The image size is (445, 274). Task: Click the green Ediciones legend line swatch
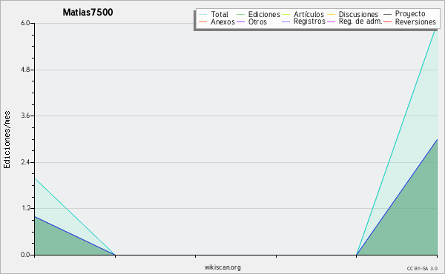click(240, 15)
